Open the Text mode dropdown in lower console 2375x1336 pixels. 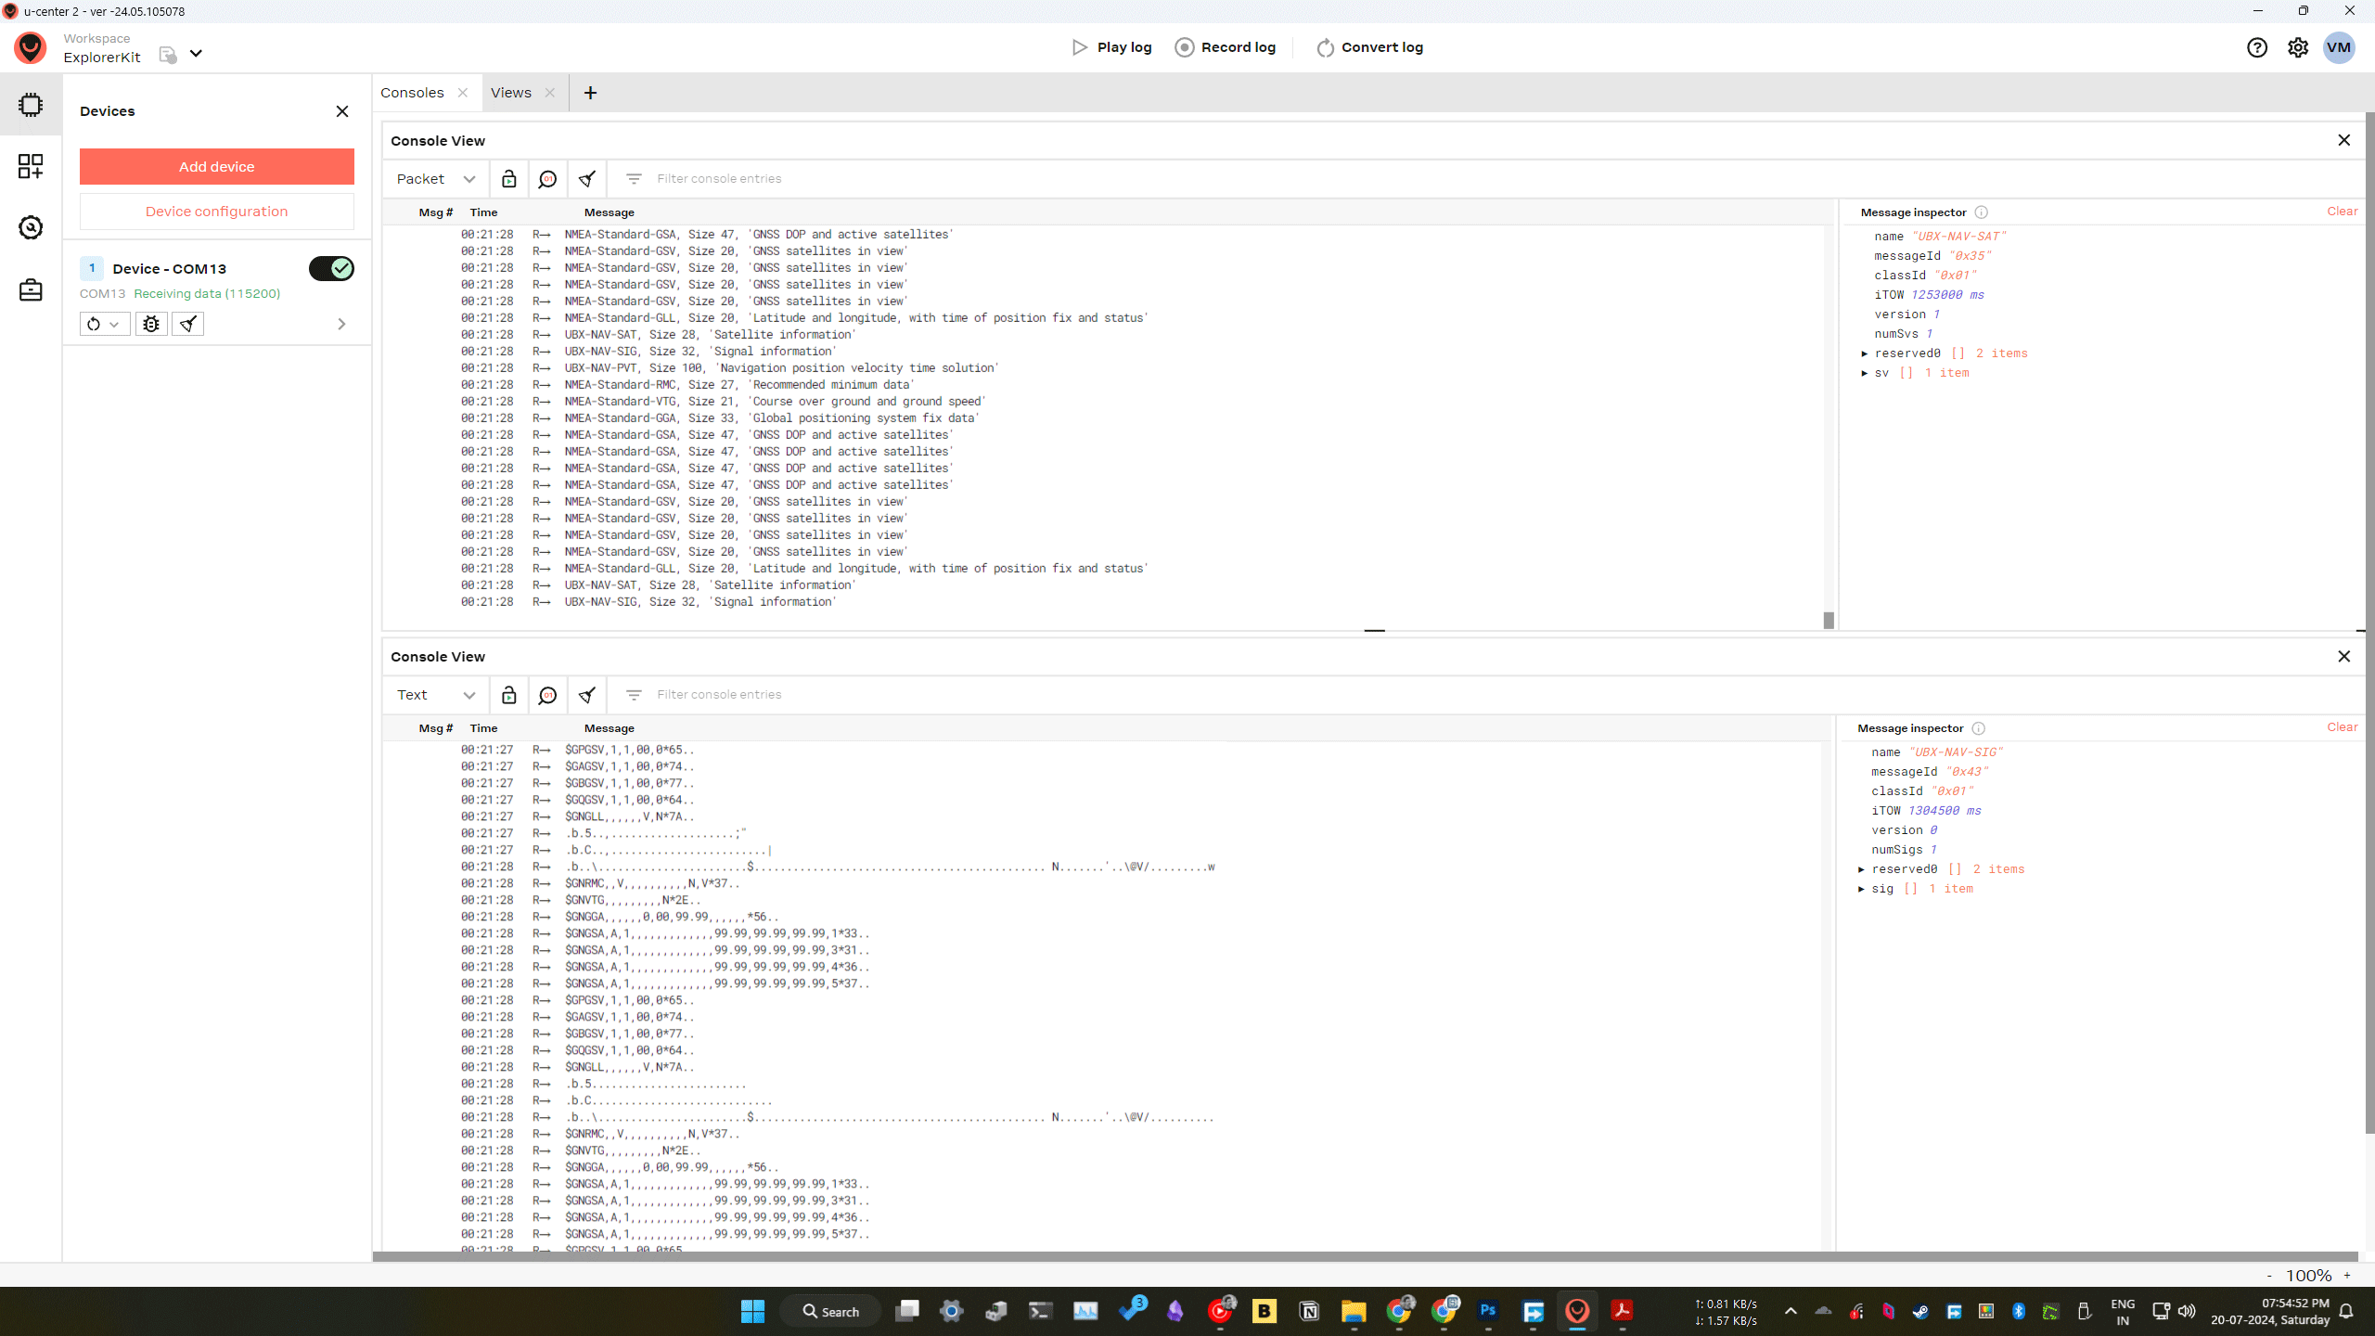tap(436, 695)
